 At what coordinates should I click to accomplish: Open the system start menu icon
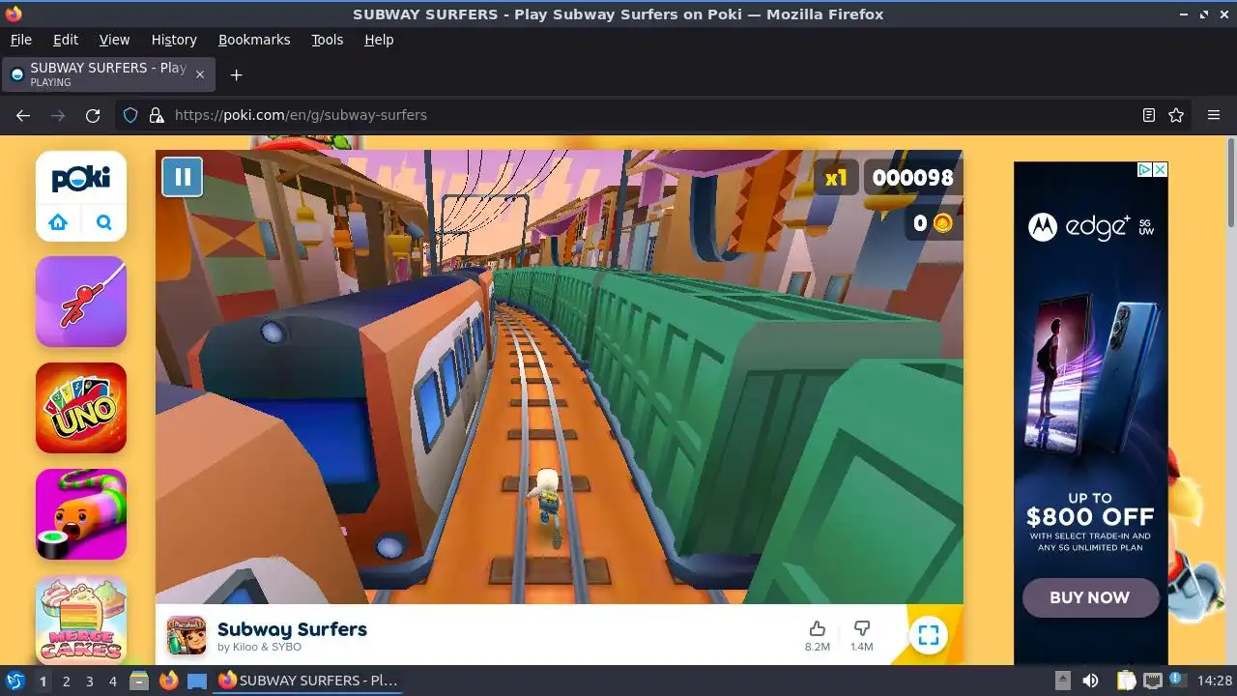pyautogui.click(x=15, y=681)
